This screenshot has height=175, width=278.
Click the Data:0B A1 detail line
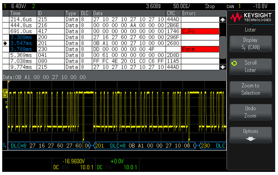[44, 77]
